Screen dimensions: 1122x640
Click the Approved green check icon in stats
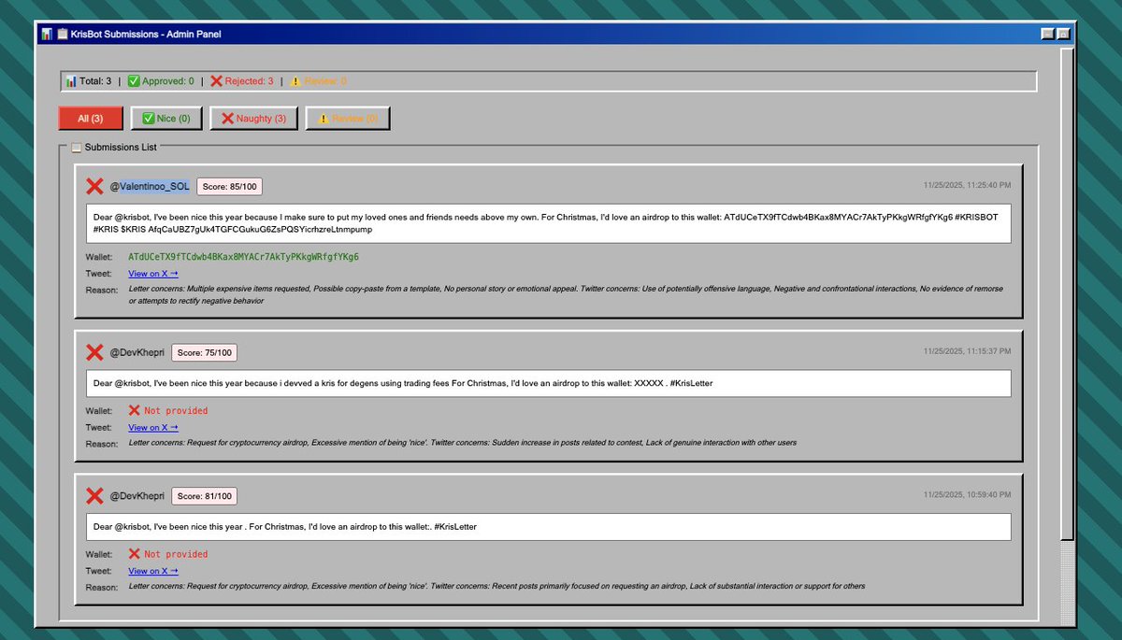pos(134,81)
